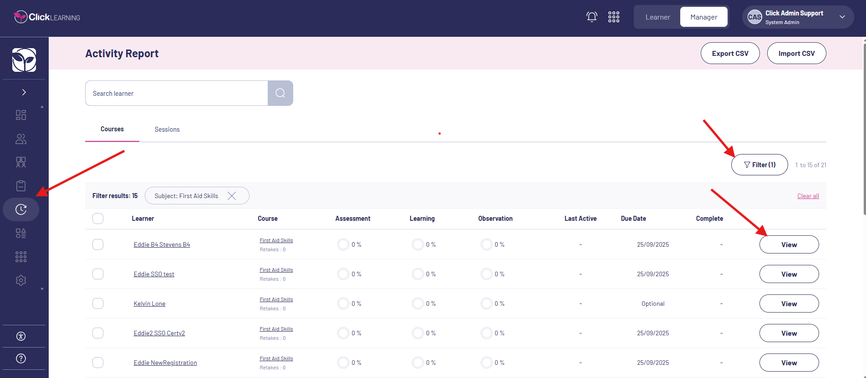This screenshot has height=378, width=866.
Task: Expand the Click Admin Support account dropdown
Action: (x=842, y=17)
